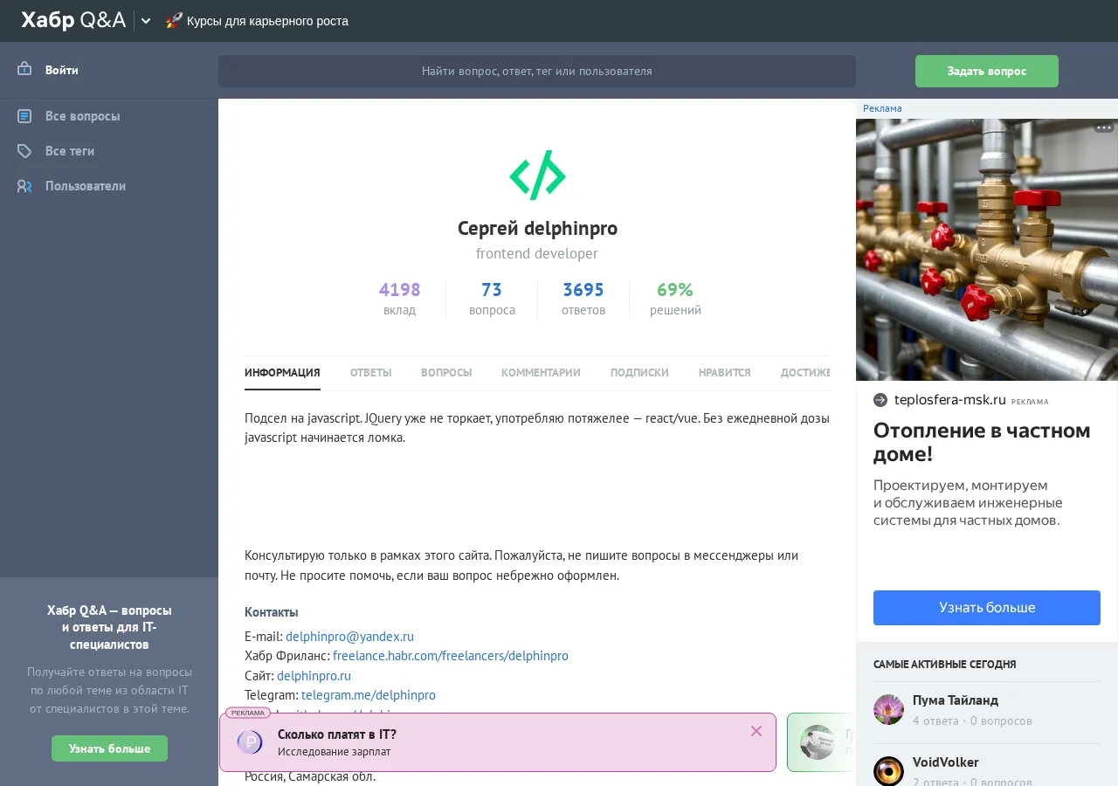This screenshot has height=786, width=1118.
Task: Open the VoidVolker user avatar
Action: click(888, 771)
